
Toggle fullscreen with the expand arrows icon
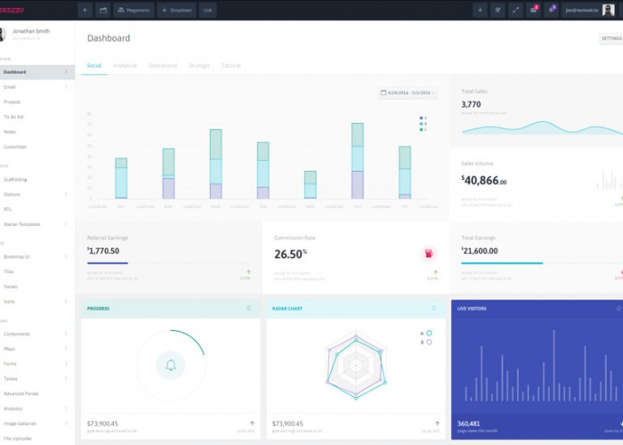click(x=515, y=11)
